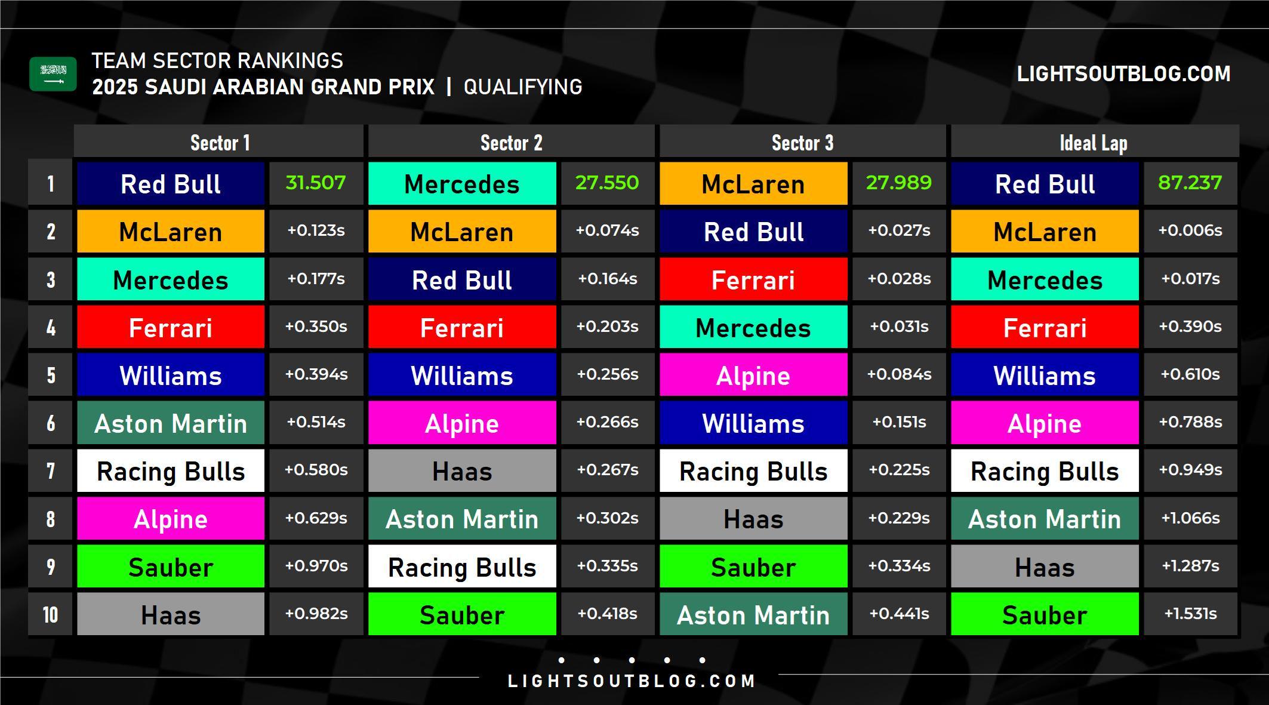Screen dimensions: 1269x705
Task: Click the orange McLaren cell leading Sector 3
Action: click(753, 183)
